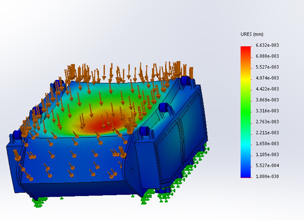Image resolution: width=304 pixels, height=220 pixels.
Task: Click the legend value 5.527e-004
Action: [267, 165]
